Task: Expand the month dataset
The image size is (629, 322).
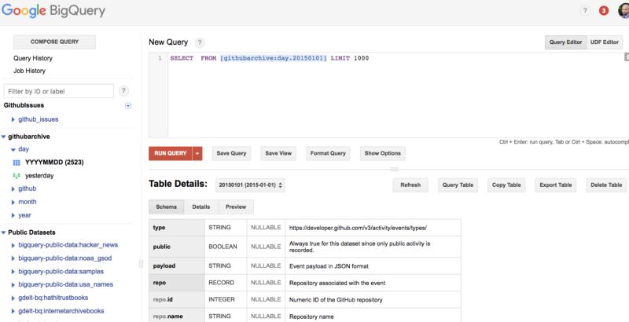Action: click(13, 203)
